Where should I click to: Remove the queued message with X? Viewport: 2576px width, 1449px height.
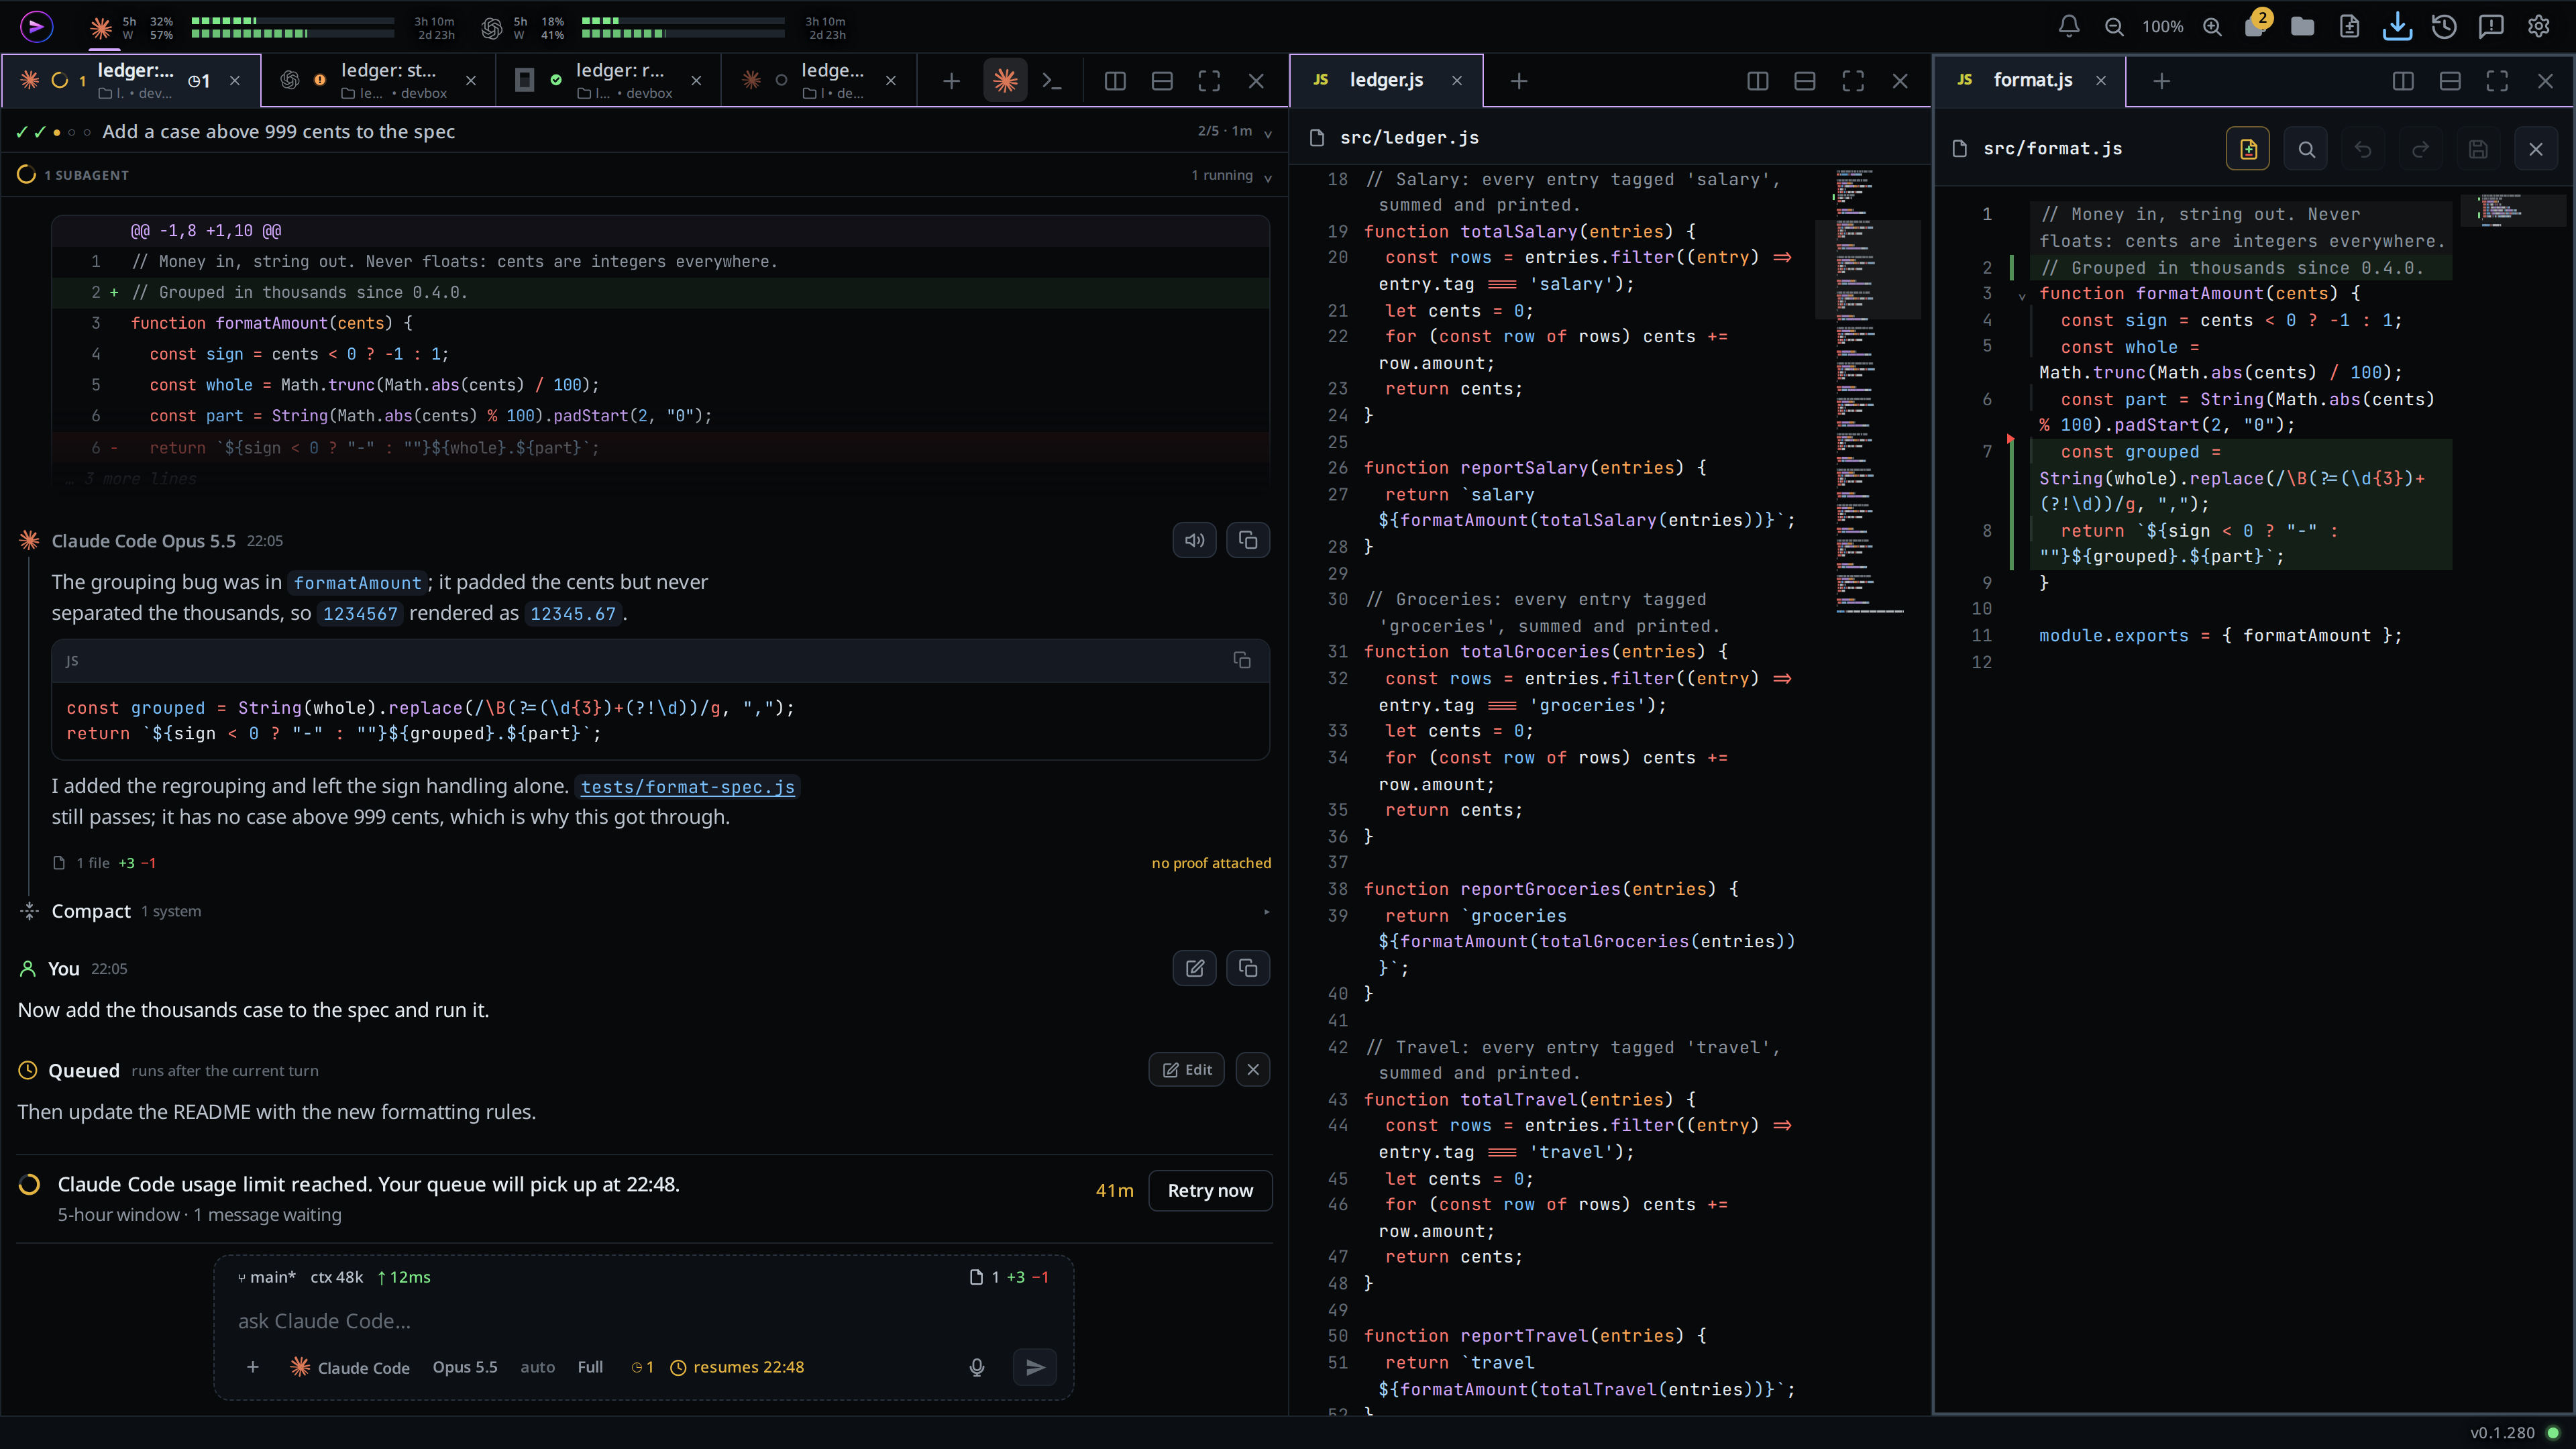[1252, 1070]
